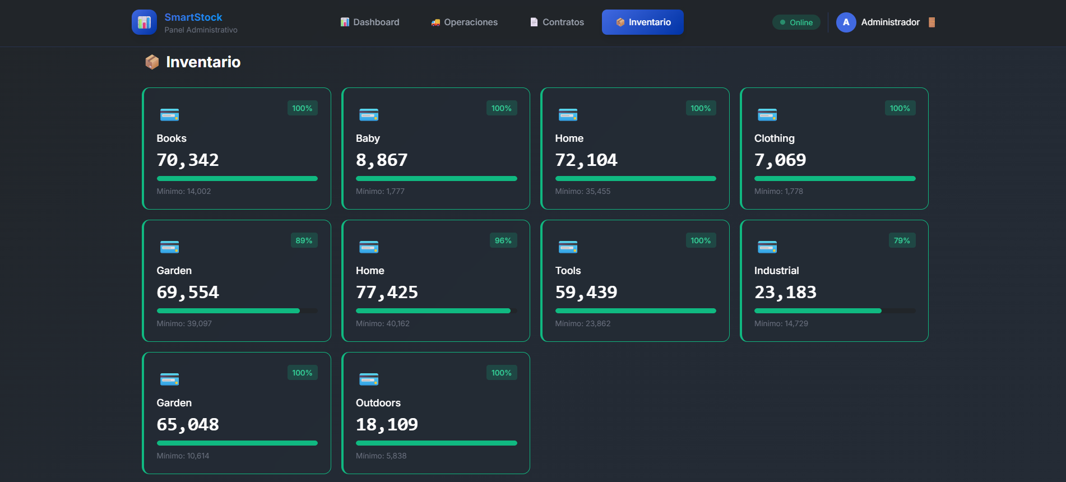Click the logout door icon beside Administrador
Viewport: 1066px width, 482px height.
coord(931,22)
